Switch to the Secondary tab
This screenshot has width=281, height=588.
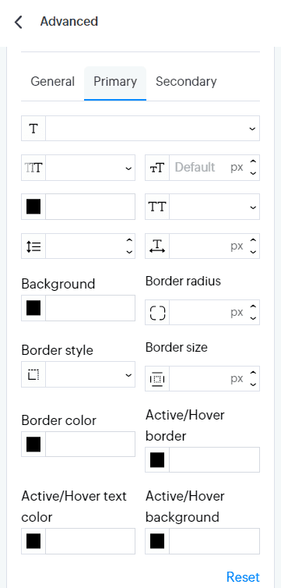click(186, 82)
